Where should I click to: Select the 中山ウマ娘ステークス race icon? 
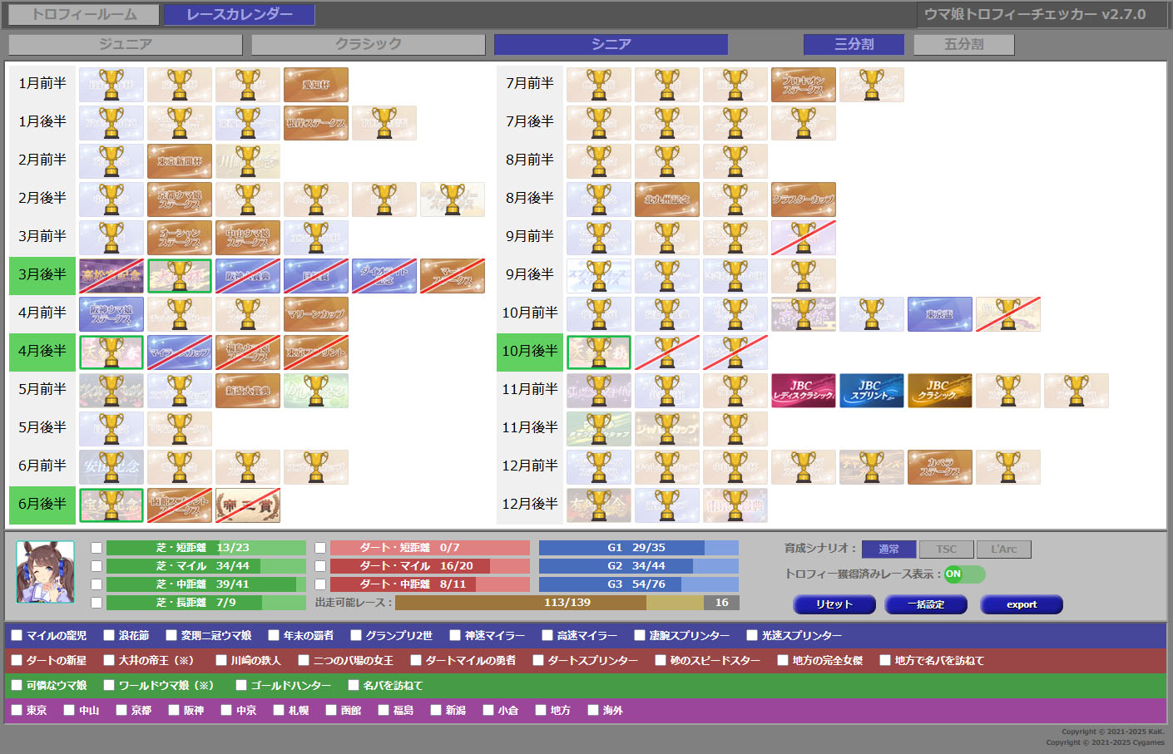[x=248, y=238]
